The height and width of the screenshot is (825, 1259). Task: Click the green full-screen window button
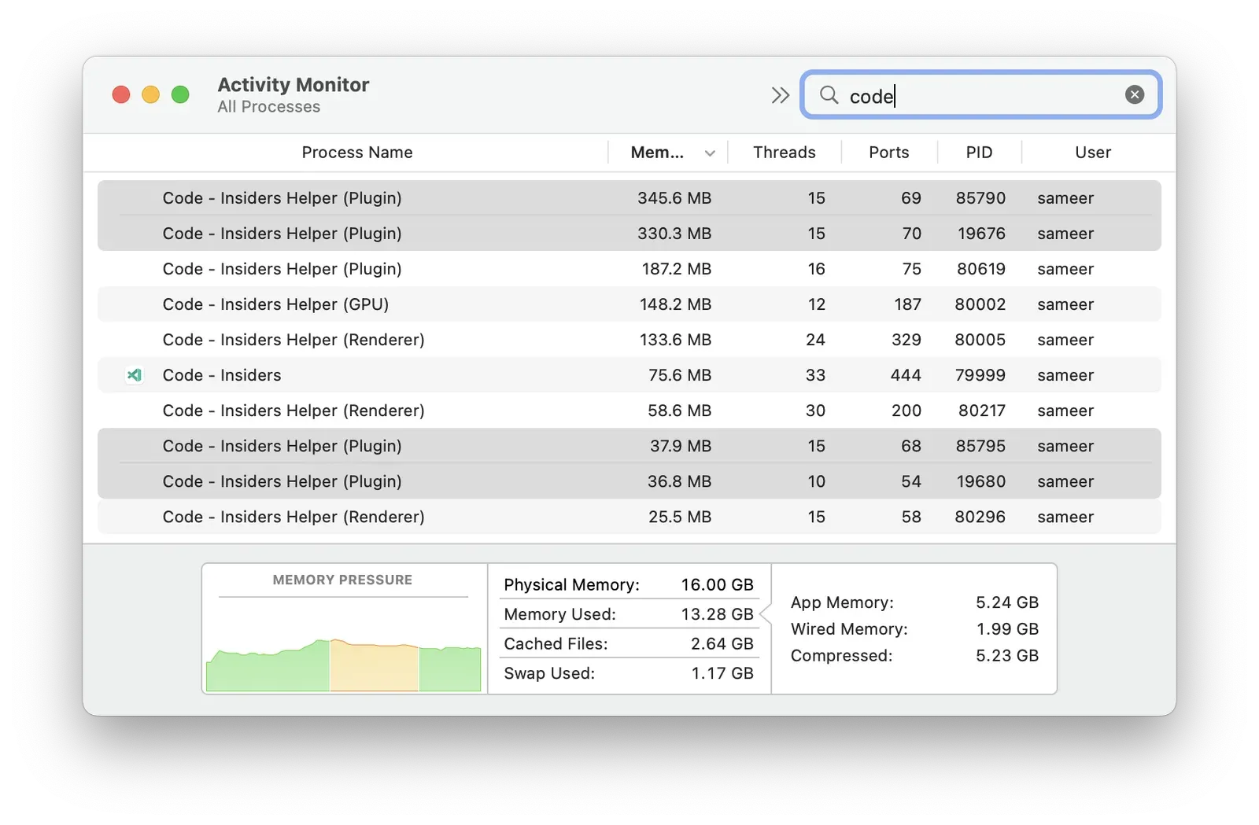(x=180, y=94)
